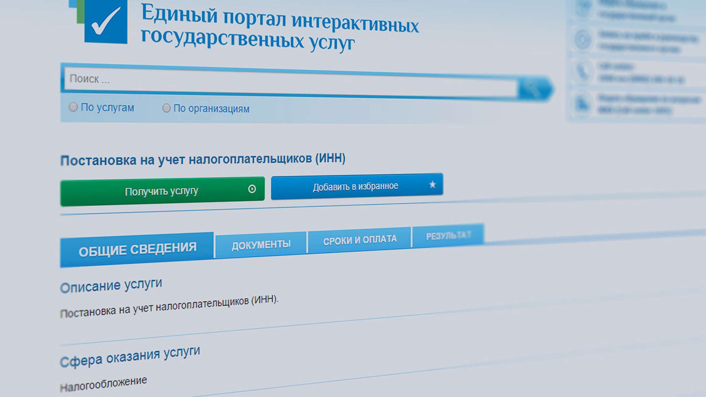Select the 'По организациям' radio button
The width and height of the screenshot is (706, 397).
tap(166, 108)
